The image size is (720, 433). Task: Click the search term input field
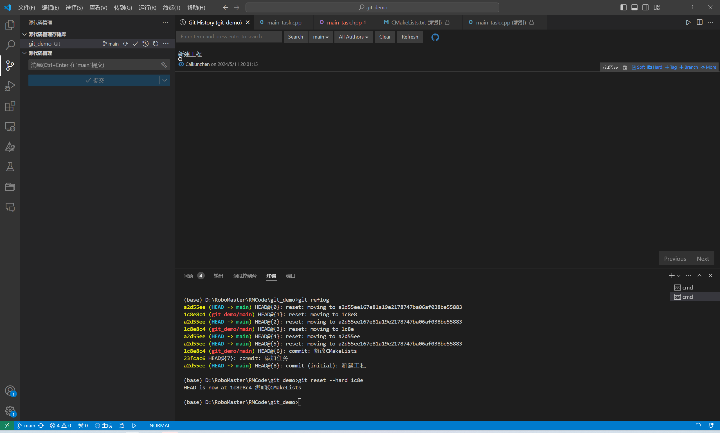click(229, 37)
